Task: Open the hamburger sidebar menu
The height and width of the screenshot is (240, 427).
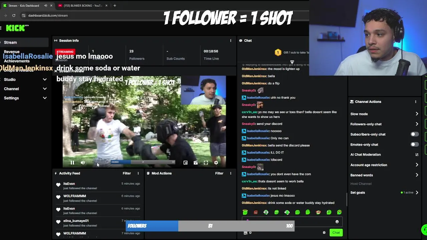Action: click(x=1, y=28)
